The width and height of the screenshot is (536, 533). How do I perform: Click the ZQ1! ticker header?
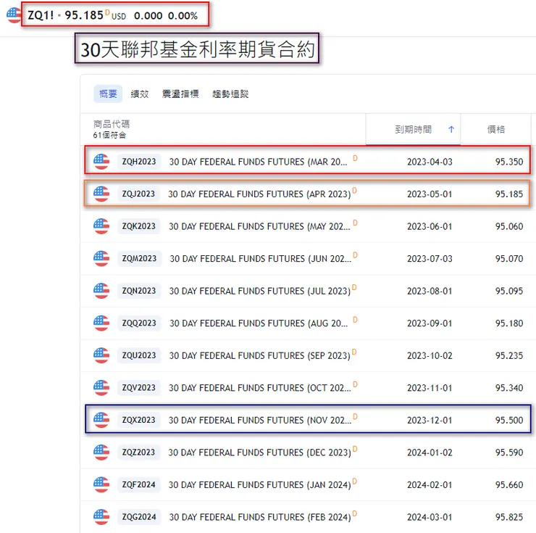pos(41,15)
